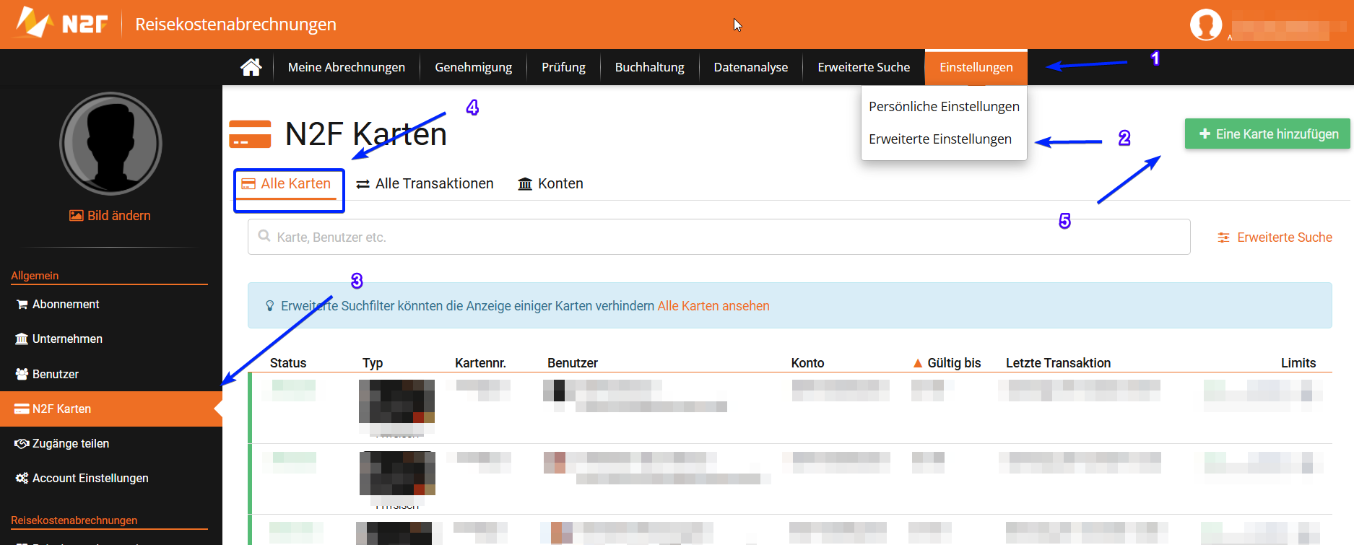Click the image icon beside Bild ändern
This screenshot has width=1354, height=545.
coord(76,215)
